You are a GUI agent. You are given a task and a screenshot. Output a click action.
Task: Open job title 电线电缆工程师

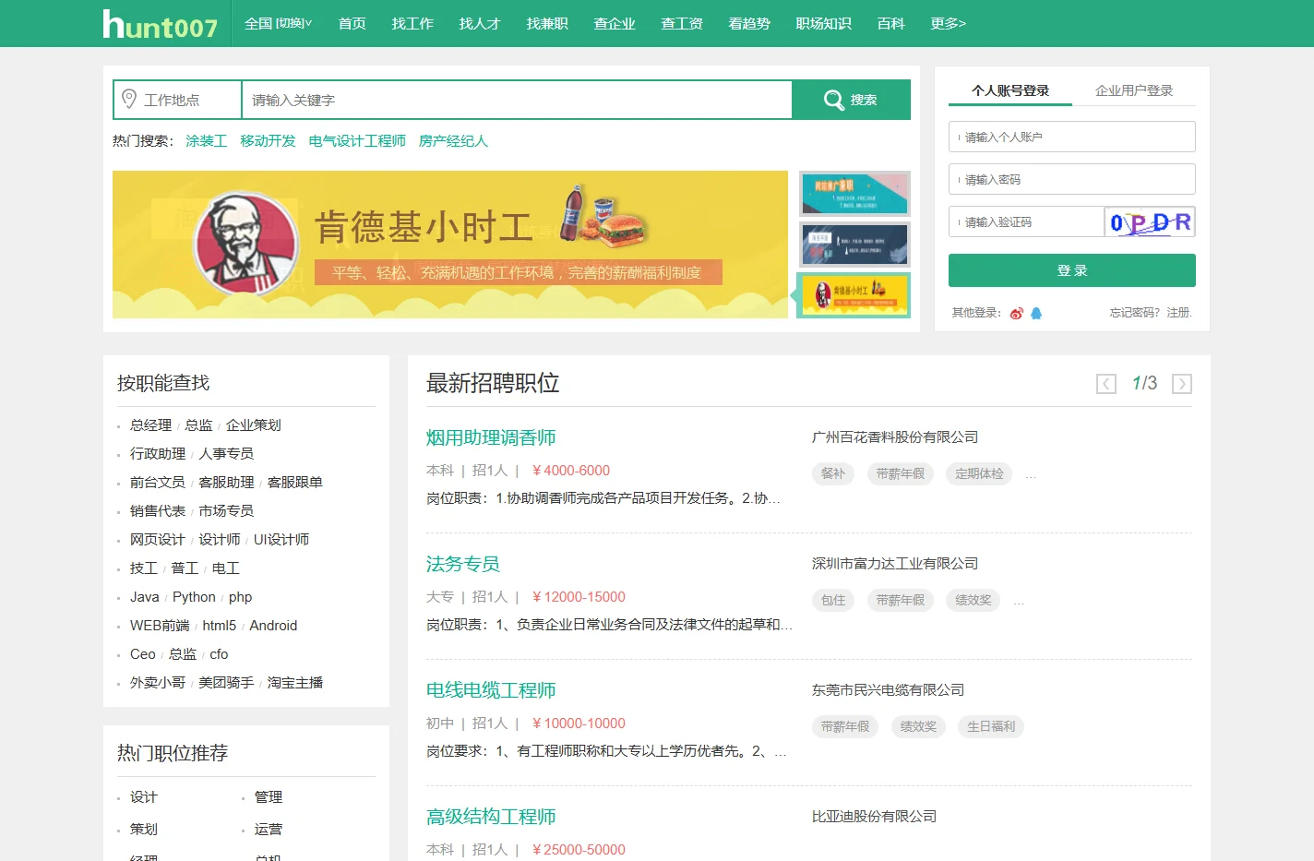click(491, 690)
